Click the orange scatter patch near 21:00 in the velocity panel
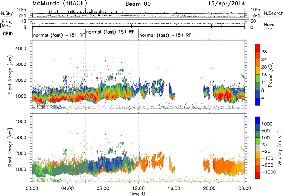Viewport: 283px width, 196px height. [x=224, y=166]
